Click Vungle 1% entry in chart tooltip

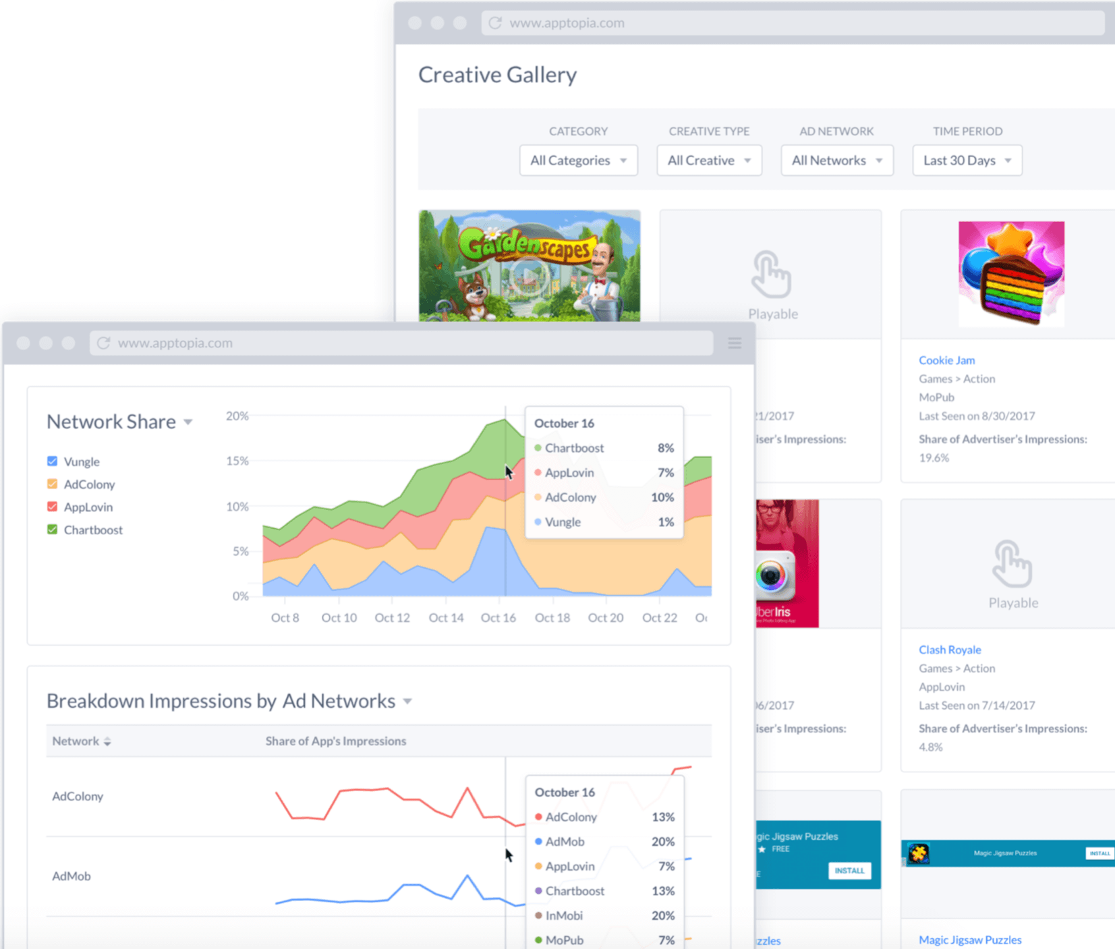click(x=604, y=522)
